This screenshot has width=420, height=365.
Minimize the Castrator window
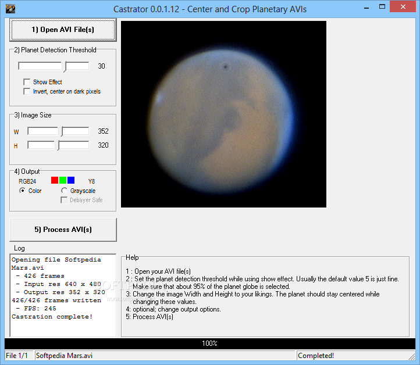point(366,7)
